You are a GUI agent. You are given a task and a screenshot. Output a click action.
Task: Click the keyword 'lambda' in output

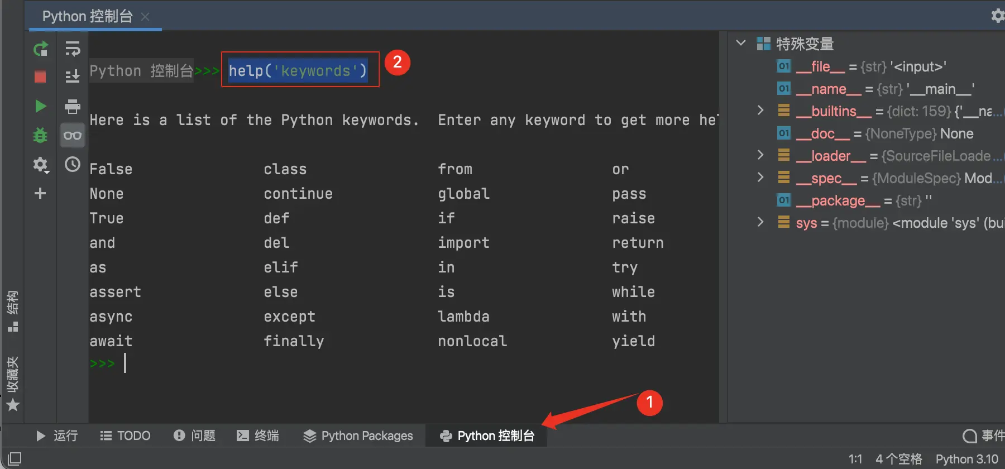coord(463,317)
